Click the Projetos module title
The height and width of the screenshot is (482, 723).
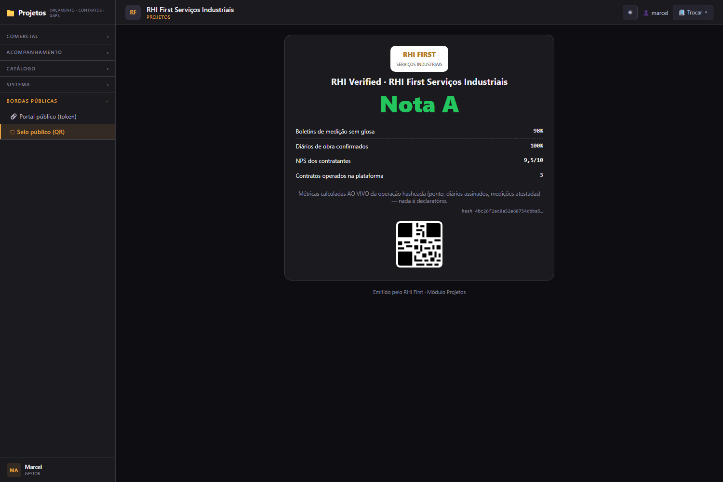[x=32, y=13]
